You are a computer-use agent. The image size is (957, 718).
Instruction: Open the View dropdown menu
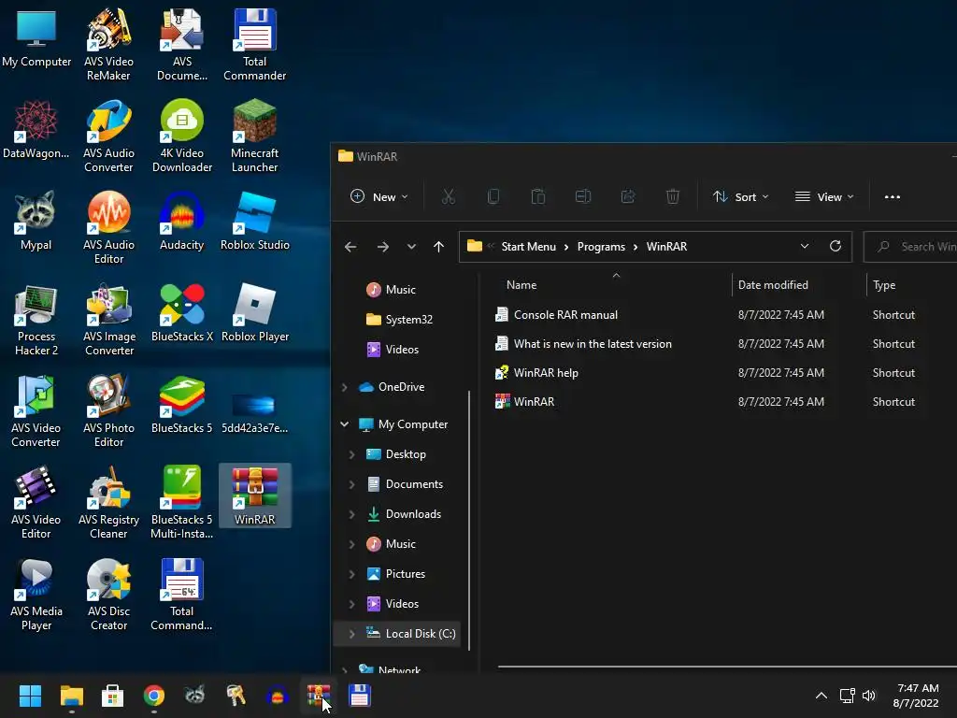click(x=824, y=196)
